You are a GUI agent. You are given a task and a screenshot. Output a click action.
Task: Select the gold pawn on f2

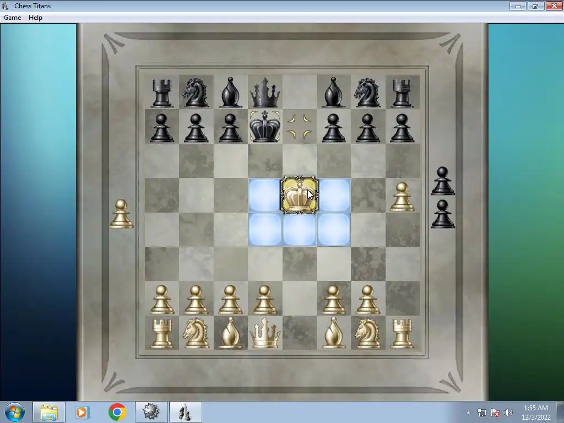point(334,300)
